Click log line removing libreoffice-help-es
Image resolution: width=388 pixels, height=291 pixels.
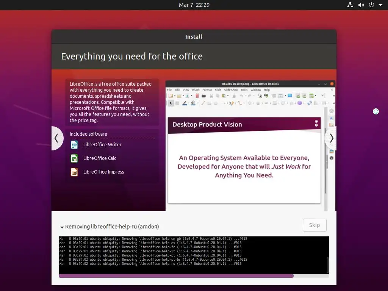150,243
